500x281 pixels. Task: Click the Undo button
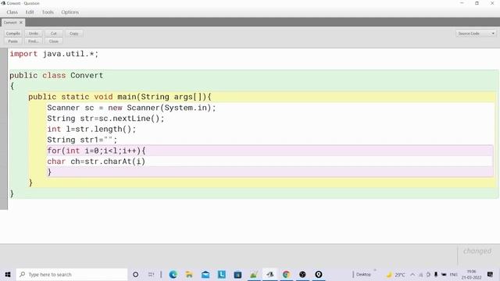[x=34, y=34]
